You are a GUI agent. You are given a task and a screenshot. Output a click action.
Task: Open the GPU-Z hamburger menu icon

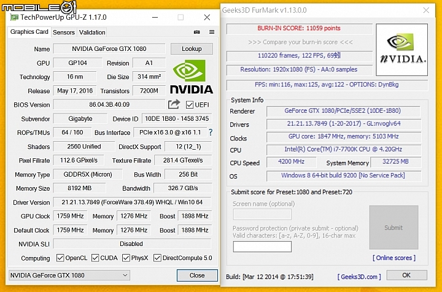(212, 32)
